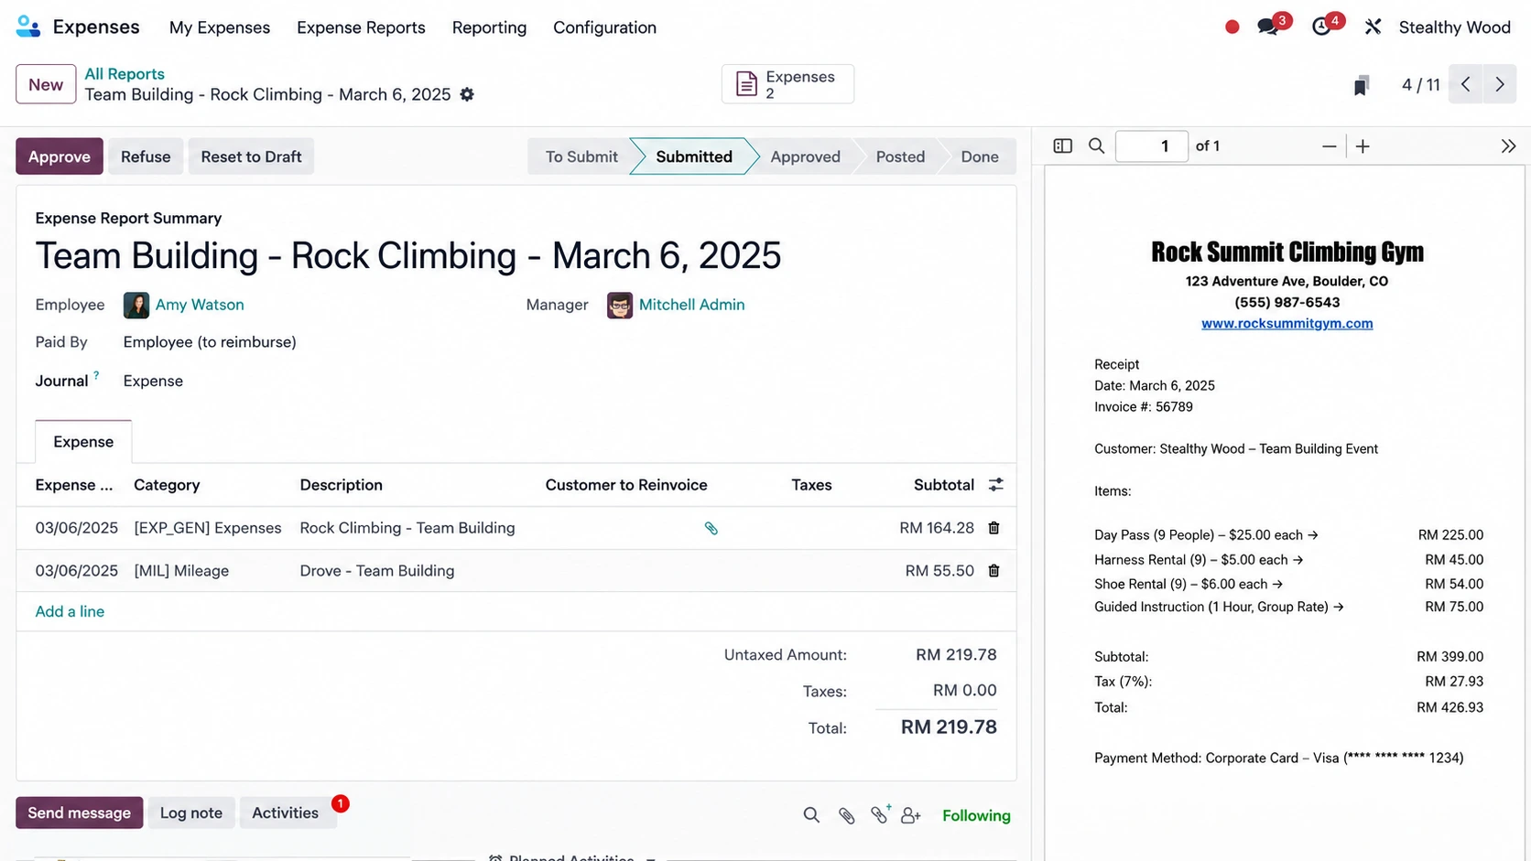1531x861 pixels.
Task: Click Reset to Draft button
Action: pos(251,156)
